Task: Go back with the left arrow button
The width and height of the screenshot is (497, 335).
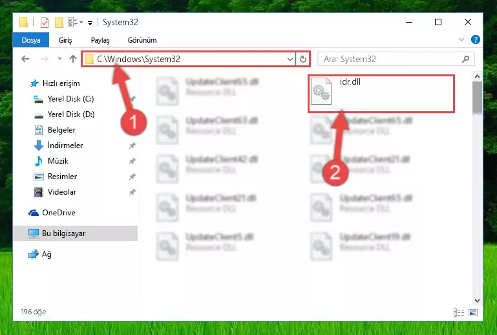Action: pos(25,59)
